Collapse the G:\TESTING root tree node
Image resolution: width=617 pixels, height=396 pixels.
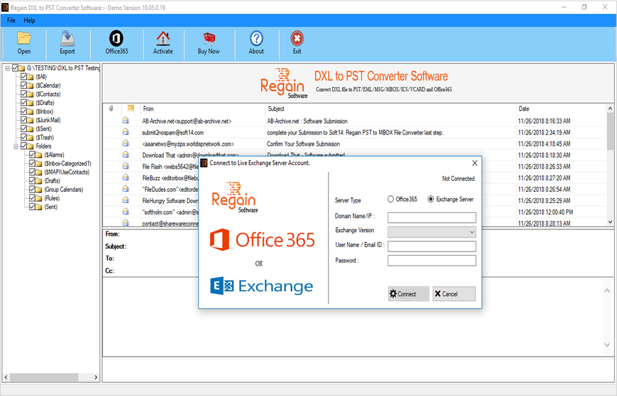8,67
